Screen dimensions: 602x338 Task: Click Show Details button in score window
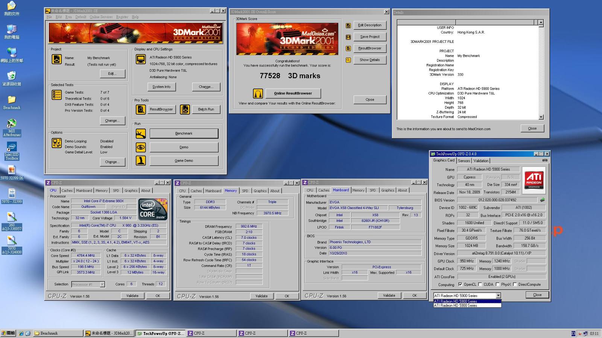pos(370,60)
